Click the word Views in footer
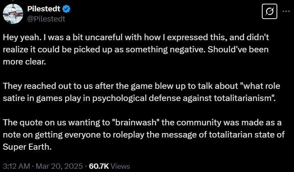The image size is (294, 172). pyautogui.click(x=120, y=166)
